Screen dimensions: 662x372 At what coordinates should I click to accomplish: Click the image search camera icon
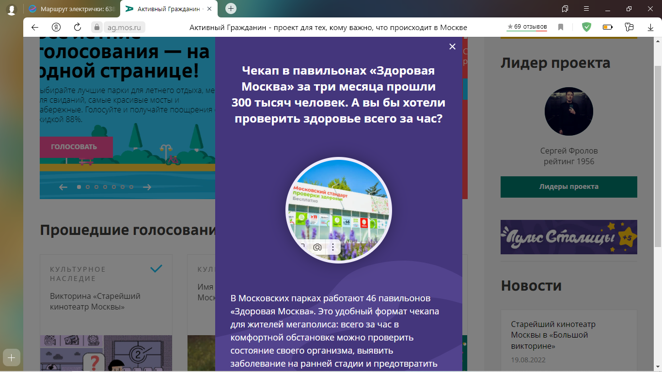click(x=317, y=248)
